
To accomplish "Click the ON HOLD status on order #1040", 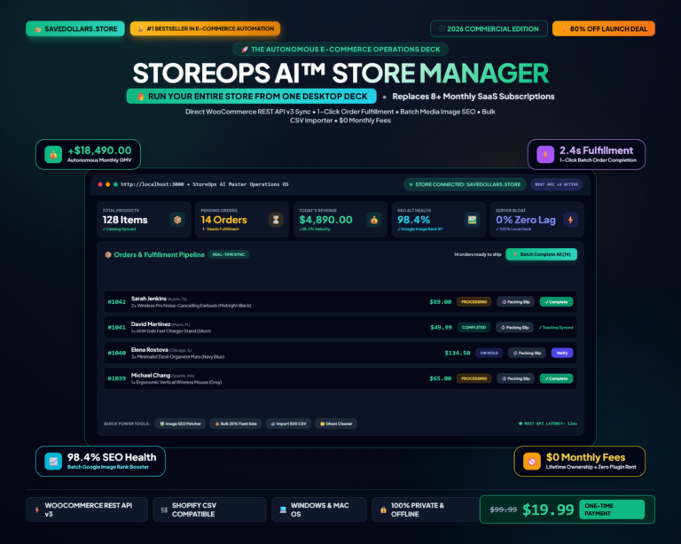I will pos(489,354).
